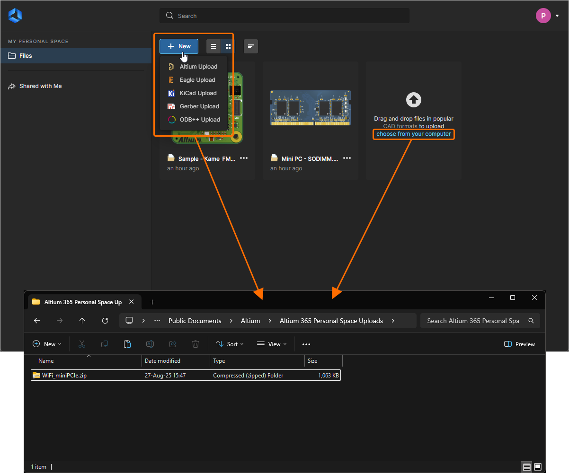Click the upload arrow icon
The height and width of the screenshot is (473, 569).
coord(414,100)
